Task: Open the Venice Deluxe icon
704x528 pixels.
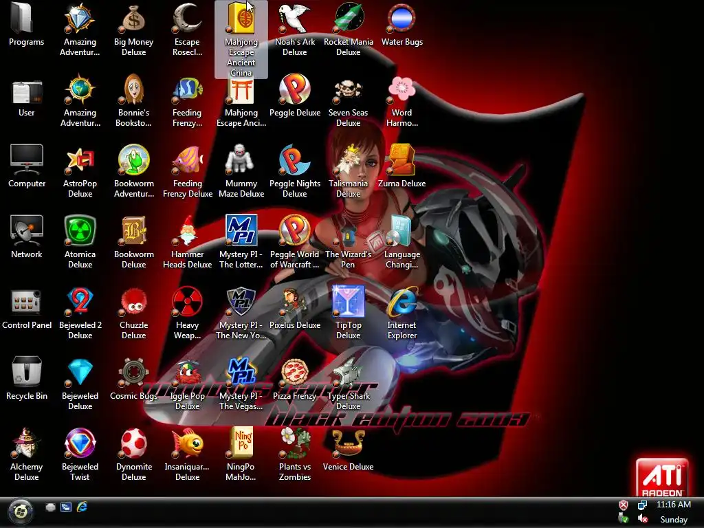Action: (349, 443)
